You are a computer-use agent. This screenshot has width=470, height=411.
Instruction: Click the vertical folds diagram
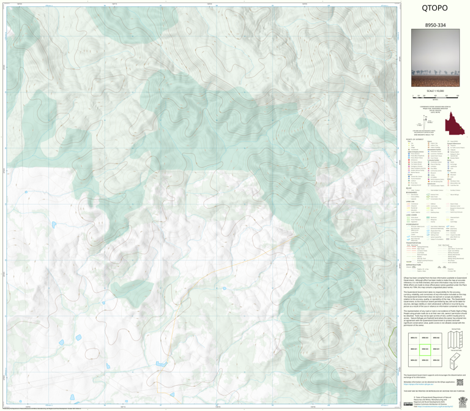(455, 339)
